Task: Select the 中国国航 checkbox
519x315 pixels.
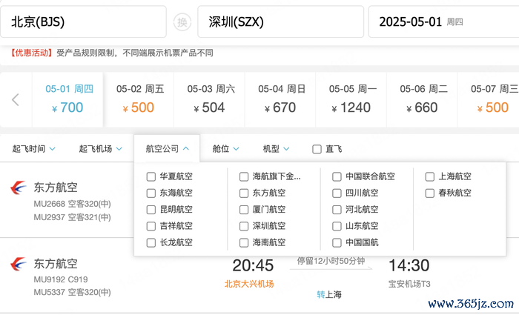Action: coord(337,243)
